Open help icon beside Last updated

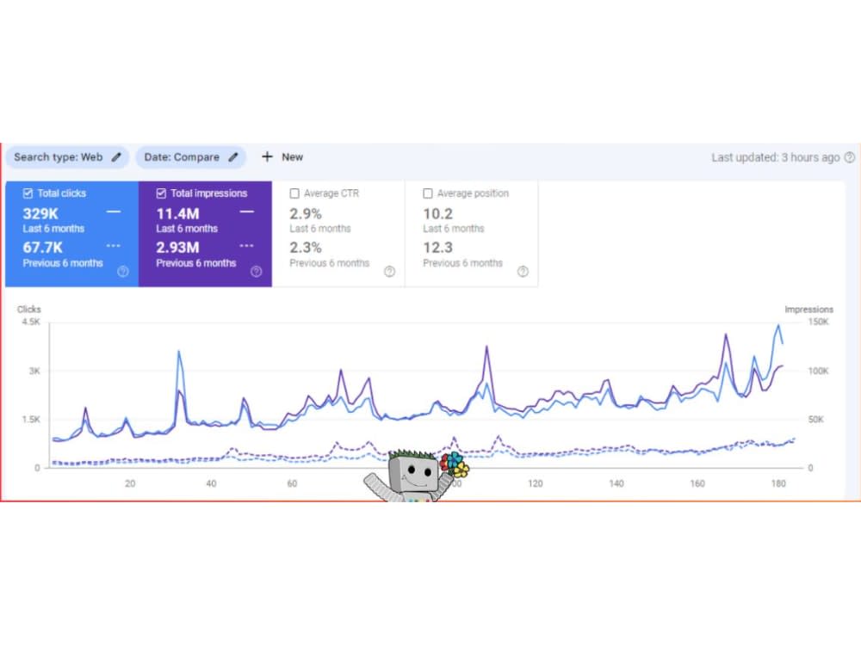pos(850,157)
